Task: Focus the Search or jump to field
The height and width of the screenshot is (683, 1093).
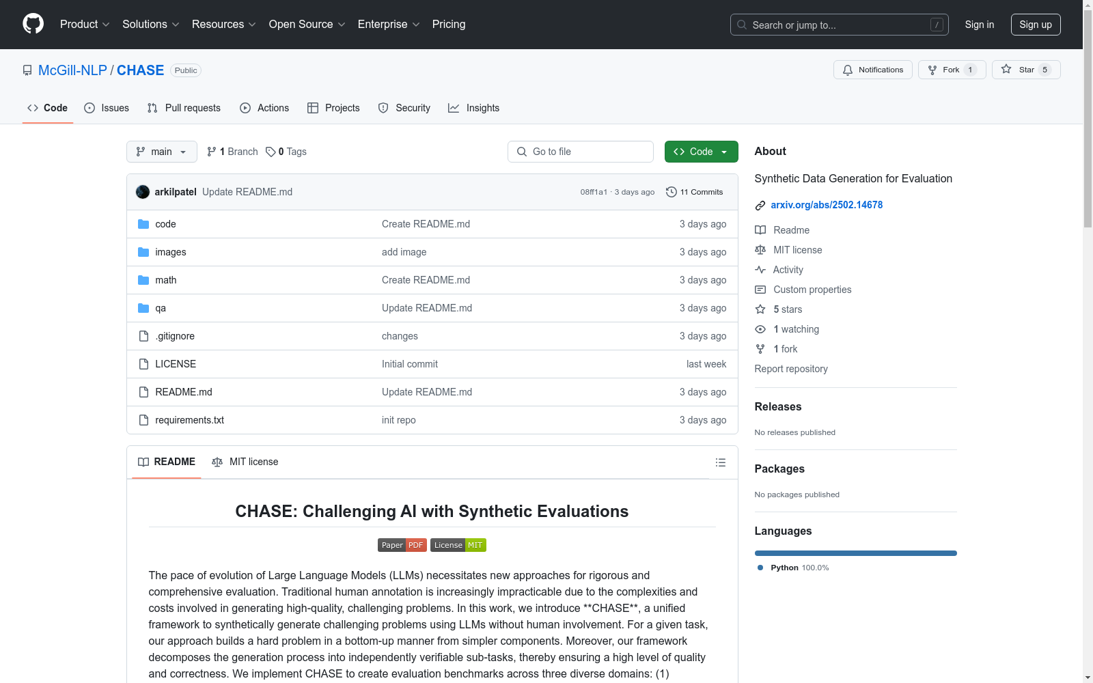Action: click(x=840, y=25)
